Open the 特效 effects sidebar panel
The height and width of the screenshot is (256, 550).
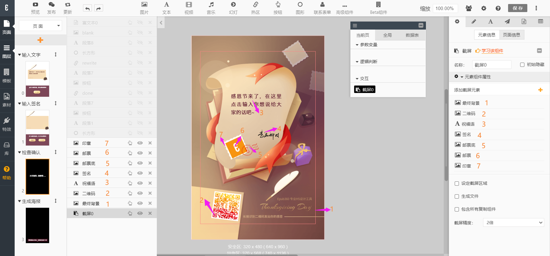tap(7, 124)
